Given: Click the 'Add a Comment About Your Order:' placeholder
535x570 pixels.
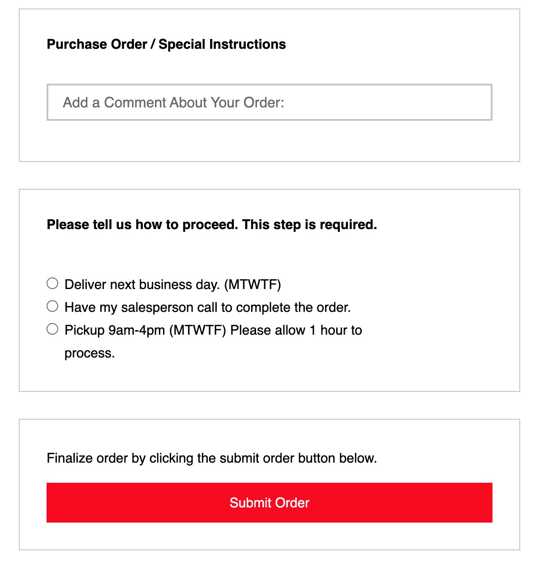Looking at the screenshot, I should [174, 102].
